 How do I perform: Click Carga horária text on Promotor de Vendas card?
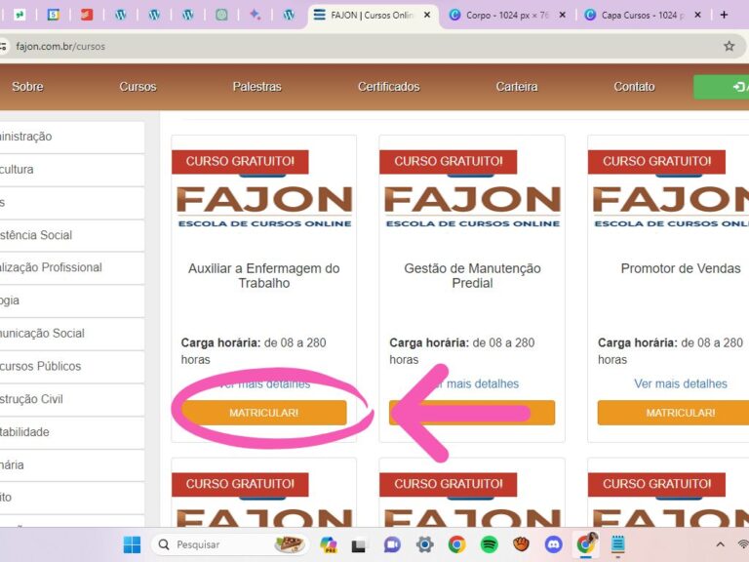point(670,351)
